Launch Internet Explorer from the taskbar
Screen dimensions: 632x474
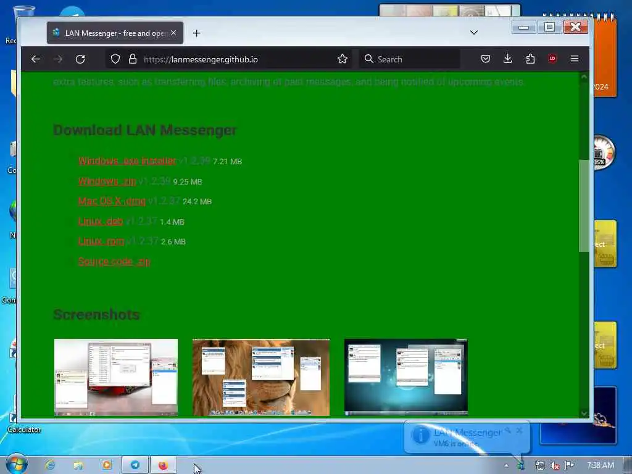(50, 465)
